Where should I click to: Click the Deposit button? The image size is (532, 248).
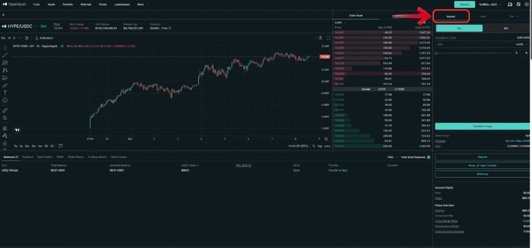pos(464,4)
